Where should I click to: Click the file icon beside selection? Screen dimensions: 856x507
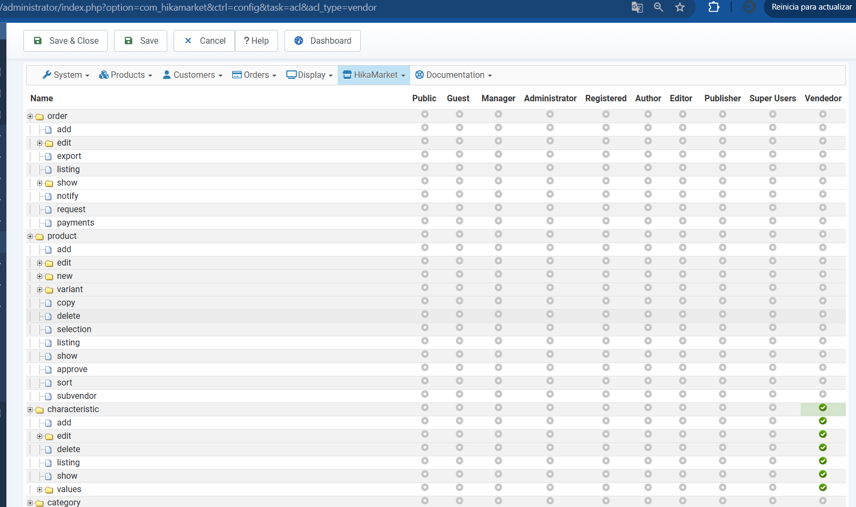pos(48,330)
